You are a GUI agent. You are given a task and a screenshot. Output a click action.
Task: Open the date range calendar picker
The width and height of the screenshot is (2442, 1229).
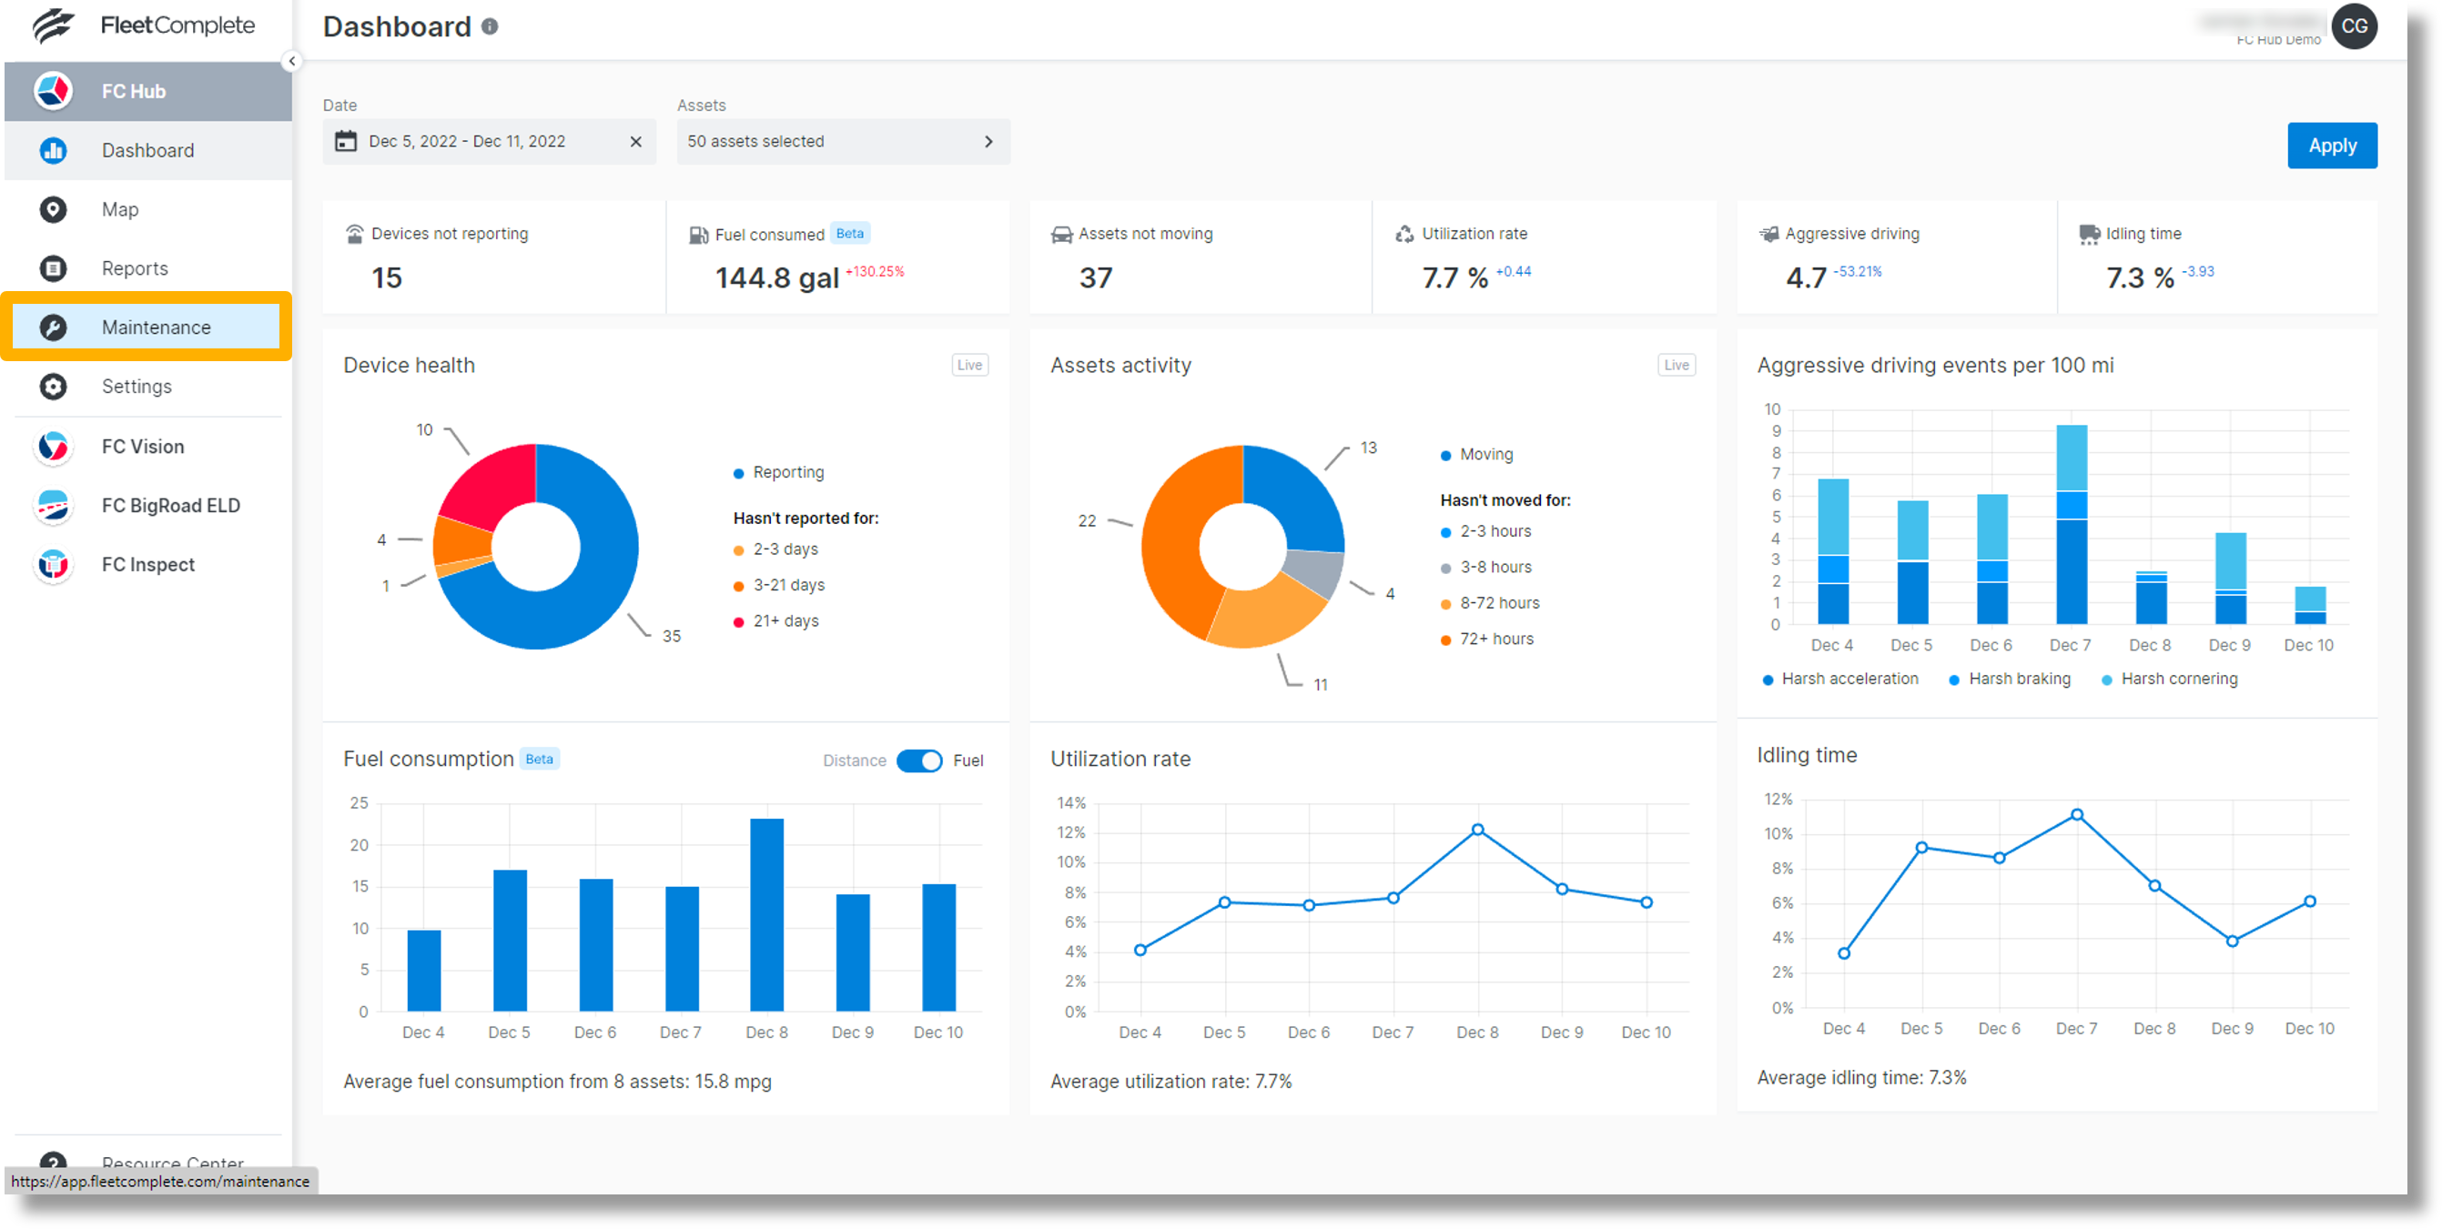346,141
